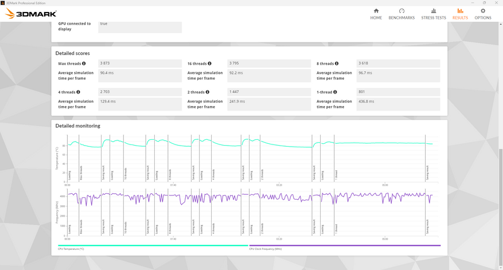
Task: Click the 90.4 ms simulation time
Action: pos(140,76)
